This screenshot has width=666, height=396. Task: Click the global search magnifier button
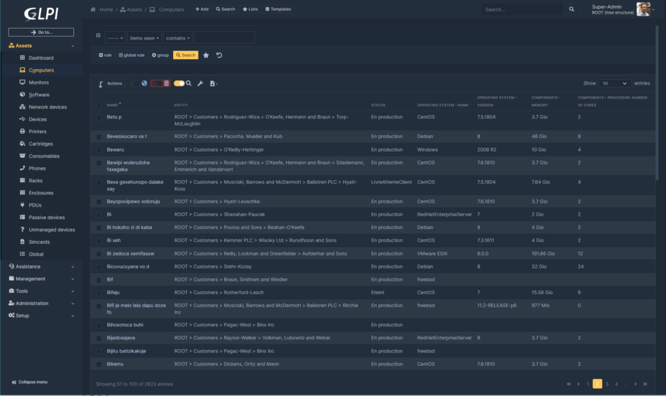[x=571, y=9]
